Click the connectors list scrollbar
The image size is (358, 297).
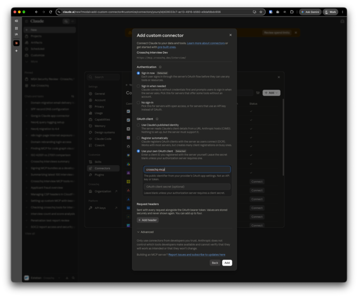pyautogui.click(x=283, y=137)
